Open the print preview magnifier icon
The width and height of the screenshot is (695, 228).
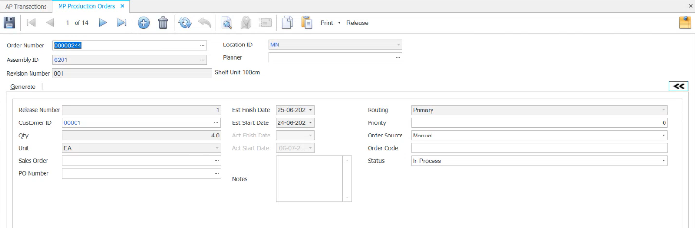point(226,23)
